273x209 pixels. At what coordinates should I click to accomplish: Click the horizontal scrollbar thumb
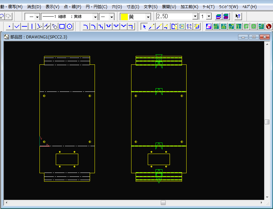click(163, 202)
